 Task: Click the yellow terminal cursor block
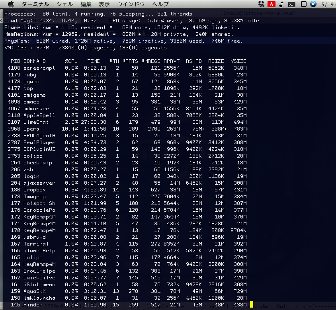click(252, 304)
